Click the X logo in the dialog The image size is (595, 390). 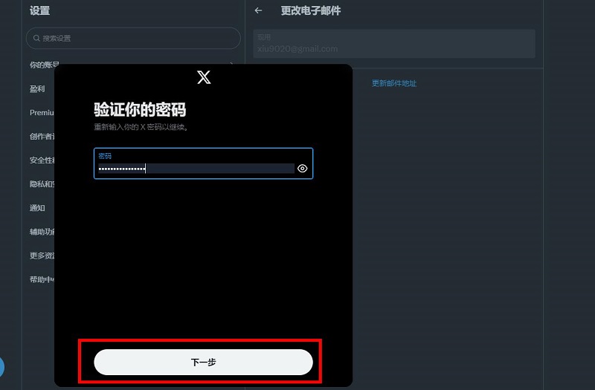point(204,77)
